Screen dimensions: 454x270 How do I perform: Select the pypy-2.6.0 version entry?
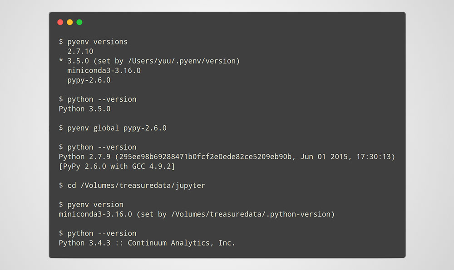pyautogui.click(x=89, y=80)
